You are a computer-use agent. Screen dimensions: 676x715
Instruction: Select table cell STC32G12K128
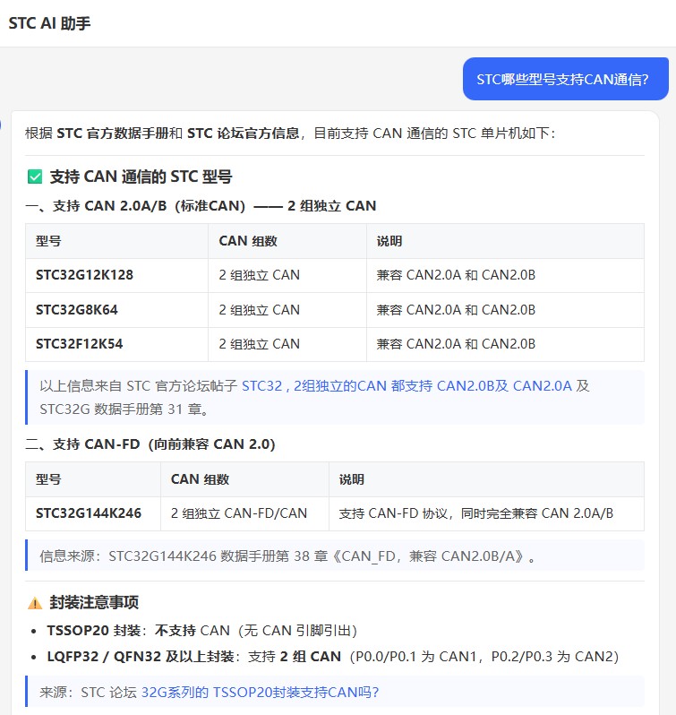(x=117, y=275)
